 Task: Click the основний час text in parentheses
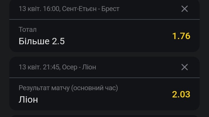tap(95, 88)
